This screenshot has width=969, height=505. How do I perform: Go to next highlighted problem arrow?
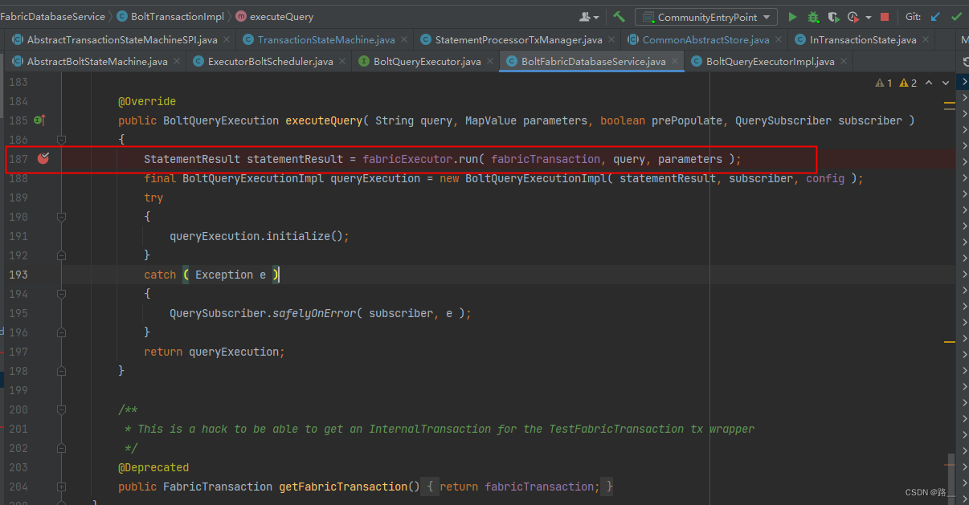tap(945, 83)
